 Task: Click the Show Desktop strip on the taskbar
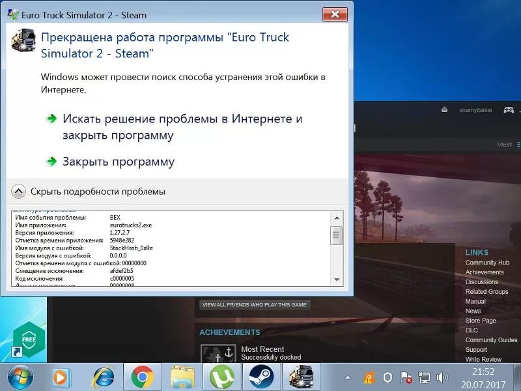(518, 377)
